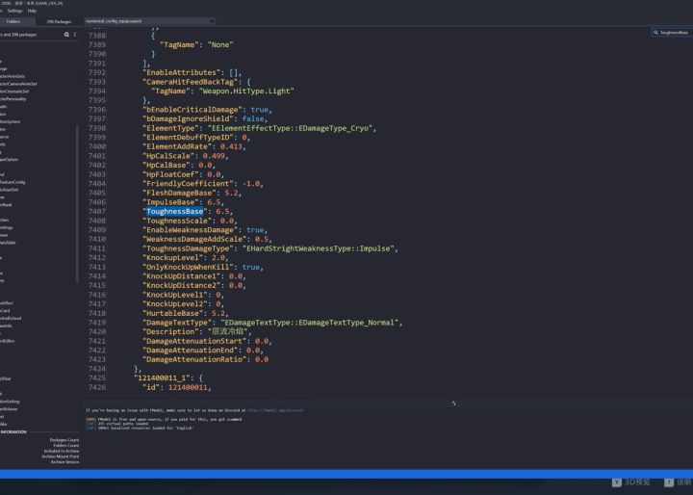Image resolution: width=693 pixels, height=495 pixels.
Task: Click the folder tree vertical scrollbar
Action: click(80, 193)
